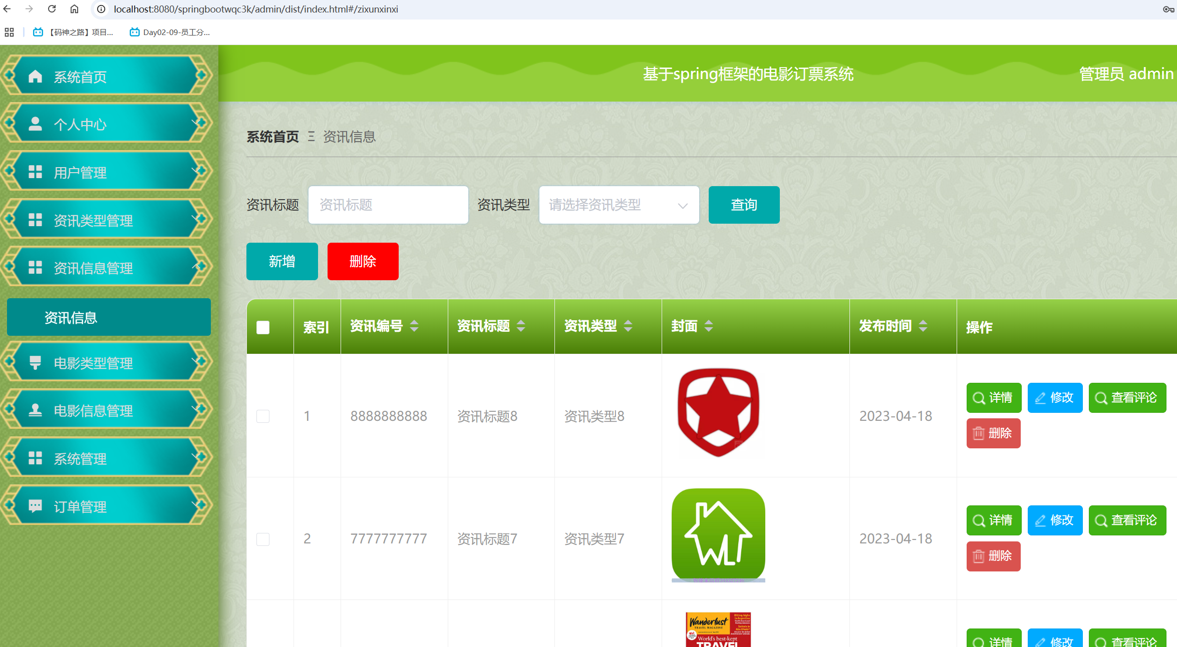Reload the page with the refresh icon
Image resolution: width=1177 pixels, height=647 pixels.
(52, 9)
